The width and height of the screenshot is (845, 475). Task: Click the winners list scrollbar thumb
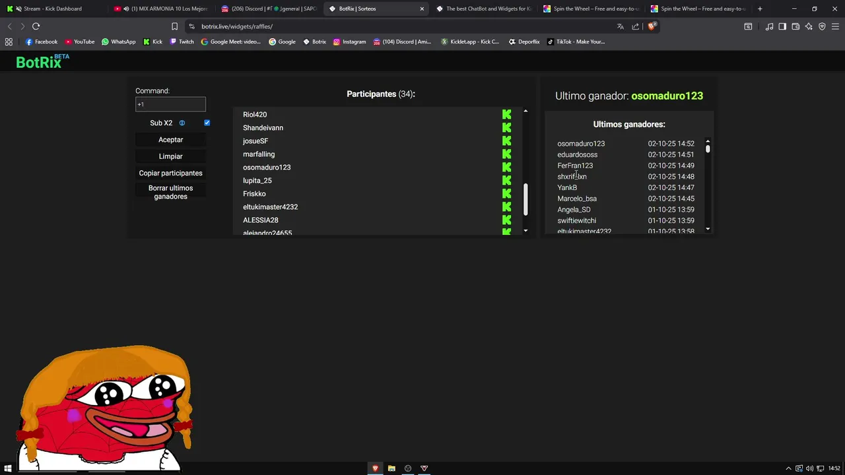click(708, 149)
